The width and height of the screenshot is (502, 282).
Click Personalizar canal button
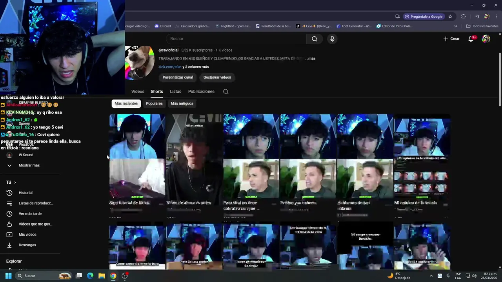[x=178, y=77]
